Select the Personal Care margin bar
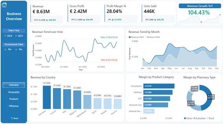This screenshot has height=124, width=223. coord(156,105)
